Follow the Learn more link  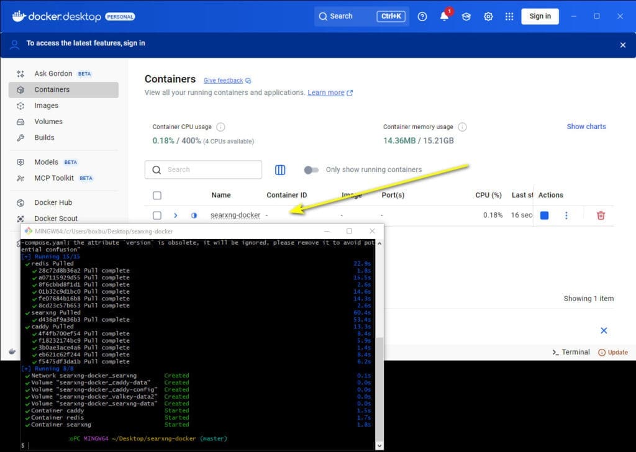tap(325, 93)
